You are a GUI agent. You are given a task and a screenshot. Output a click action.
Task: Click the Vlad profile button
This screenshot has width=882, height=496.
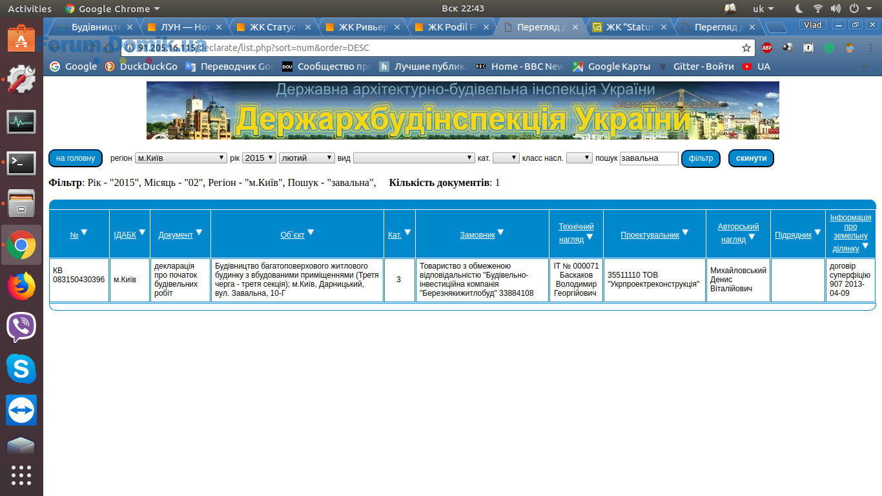click(813, 25)
